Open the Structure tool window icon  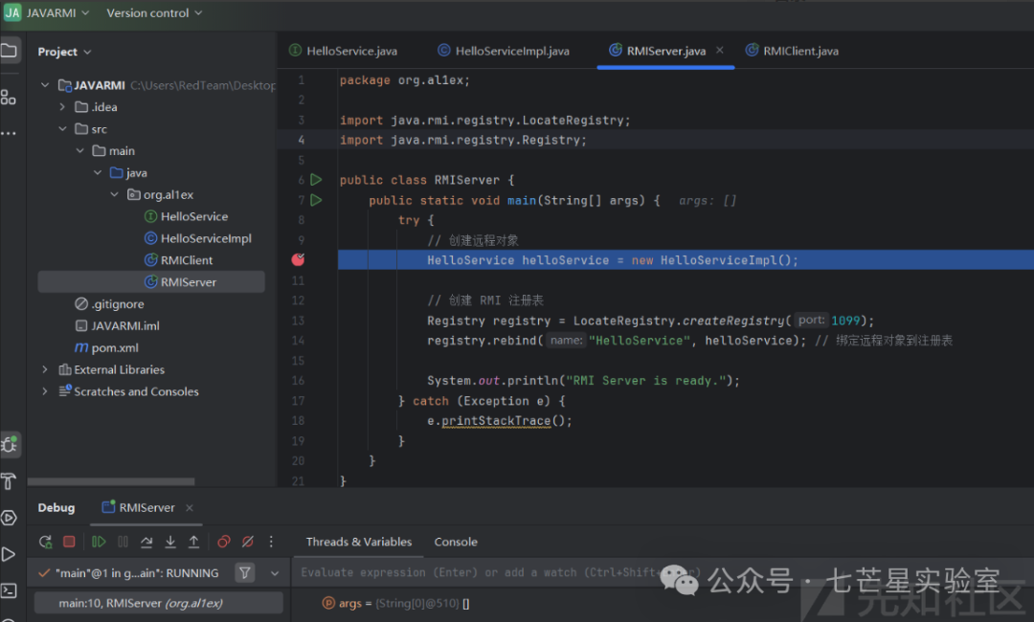pyautogui.click(x=9, y=98)
